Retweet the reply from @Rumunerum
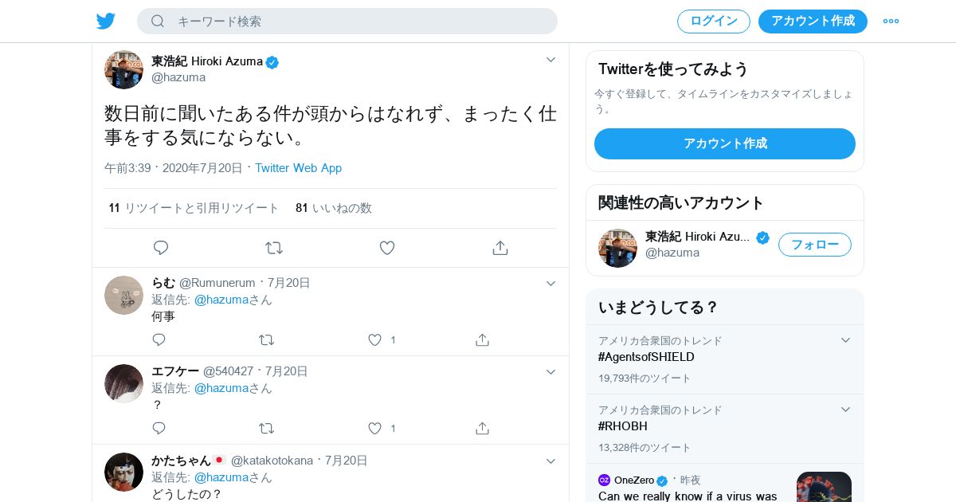The width and height of the screenshot is (956, 502). pyautogui.click(x=266, y=339)
